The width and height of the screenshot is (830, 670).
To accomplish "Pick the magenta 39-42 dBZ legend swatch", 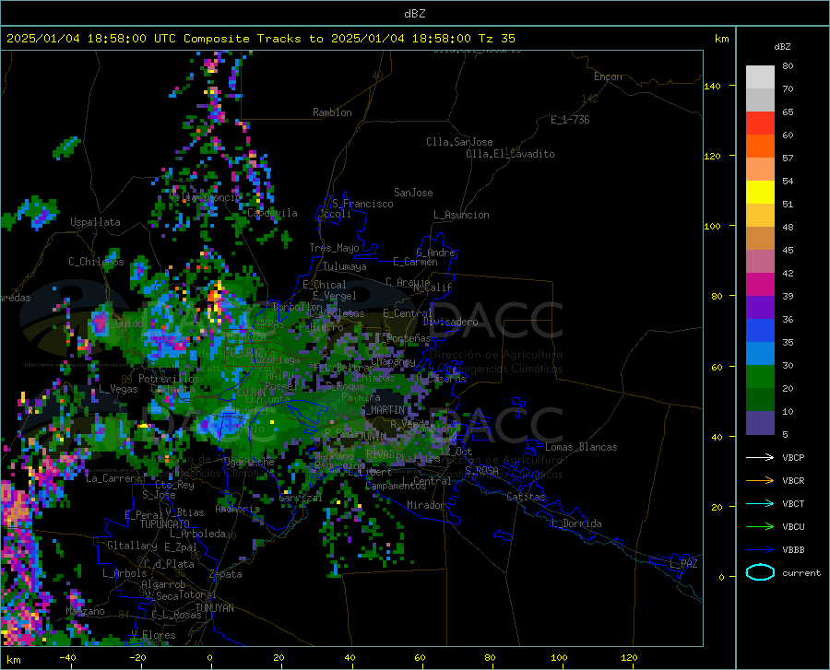I will click(x=760, y=285).
